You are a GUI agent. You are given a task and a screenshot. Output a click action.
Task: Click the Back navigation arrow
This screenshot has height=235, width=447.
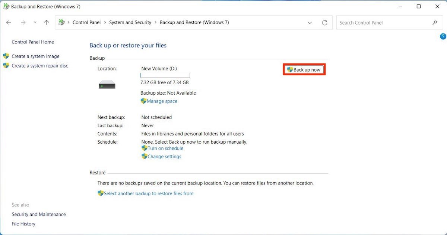pyautogui.click(x=9, y=23)
